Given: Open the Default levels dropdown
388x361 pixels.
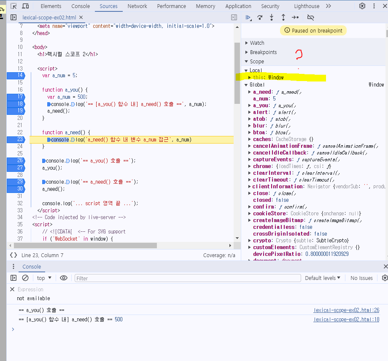Looking at the screenshot, I should (x=323, y=278).
